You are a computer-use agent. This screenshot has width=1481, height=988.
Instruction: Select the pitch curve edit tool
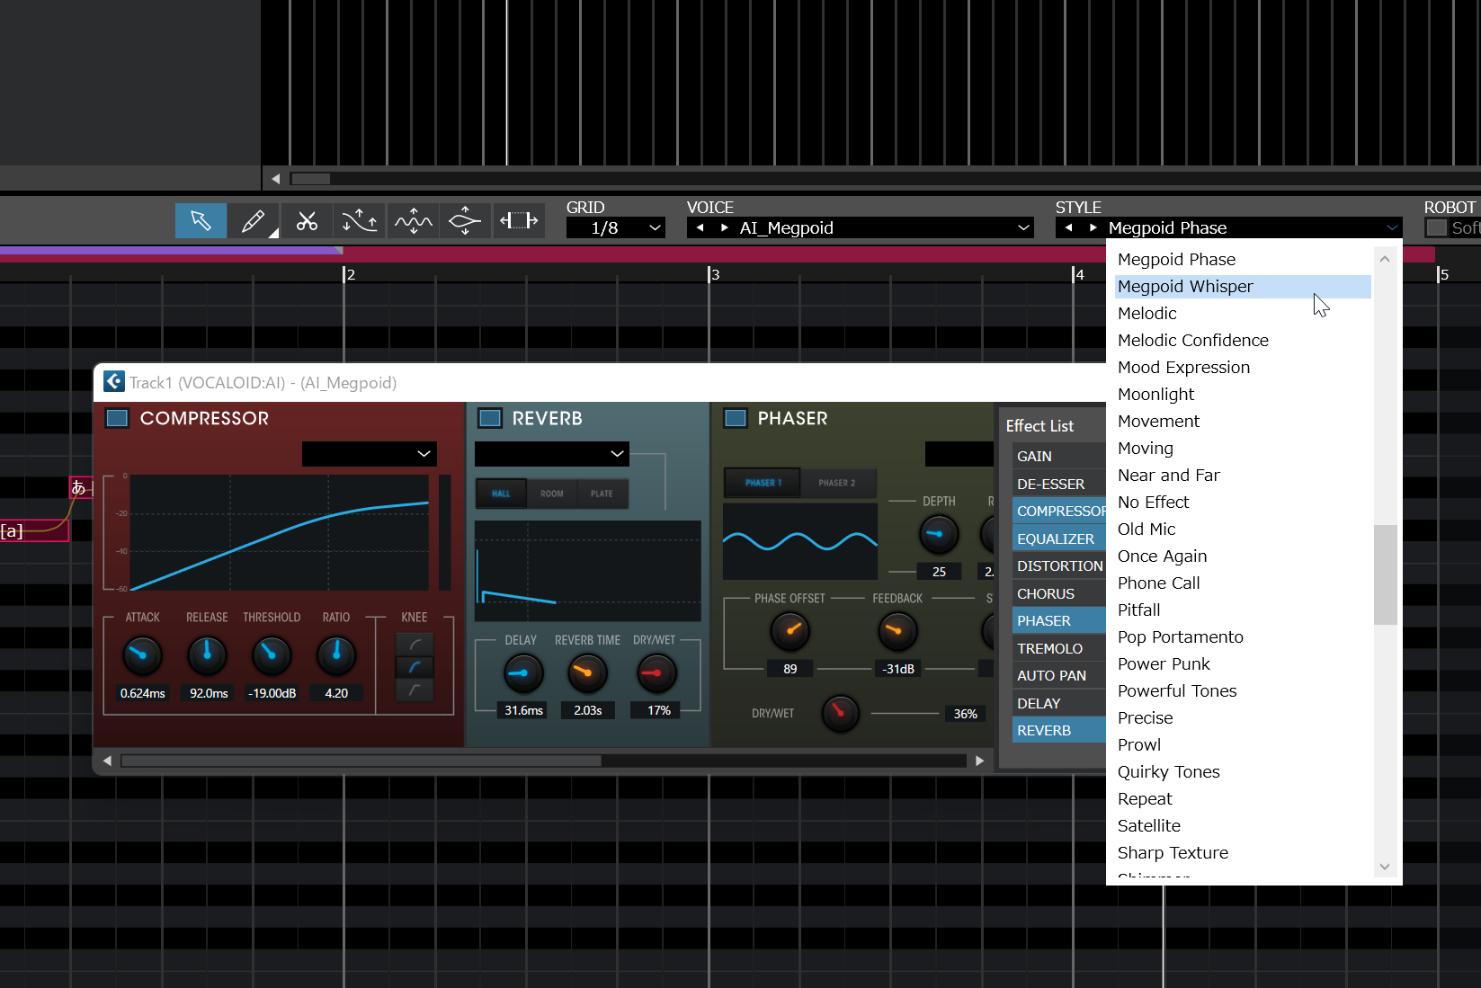click(x=360, y=220)
